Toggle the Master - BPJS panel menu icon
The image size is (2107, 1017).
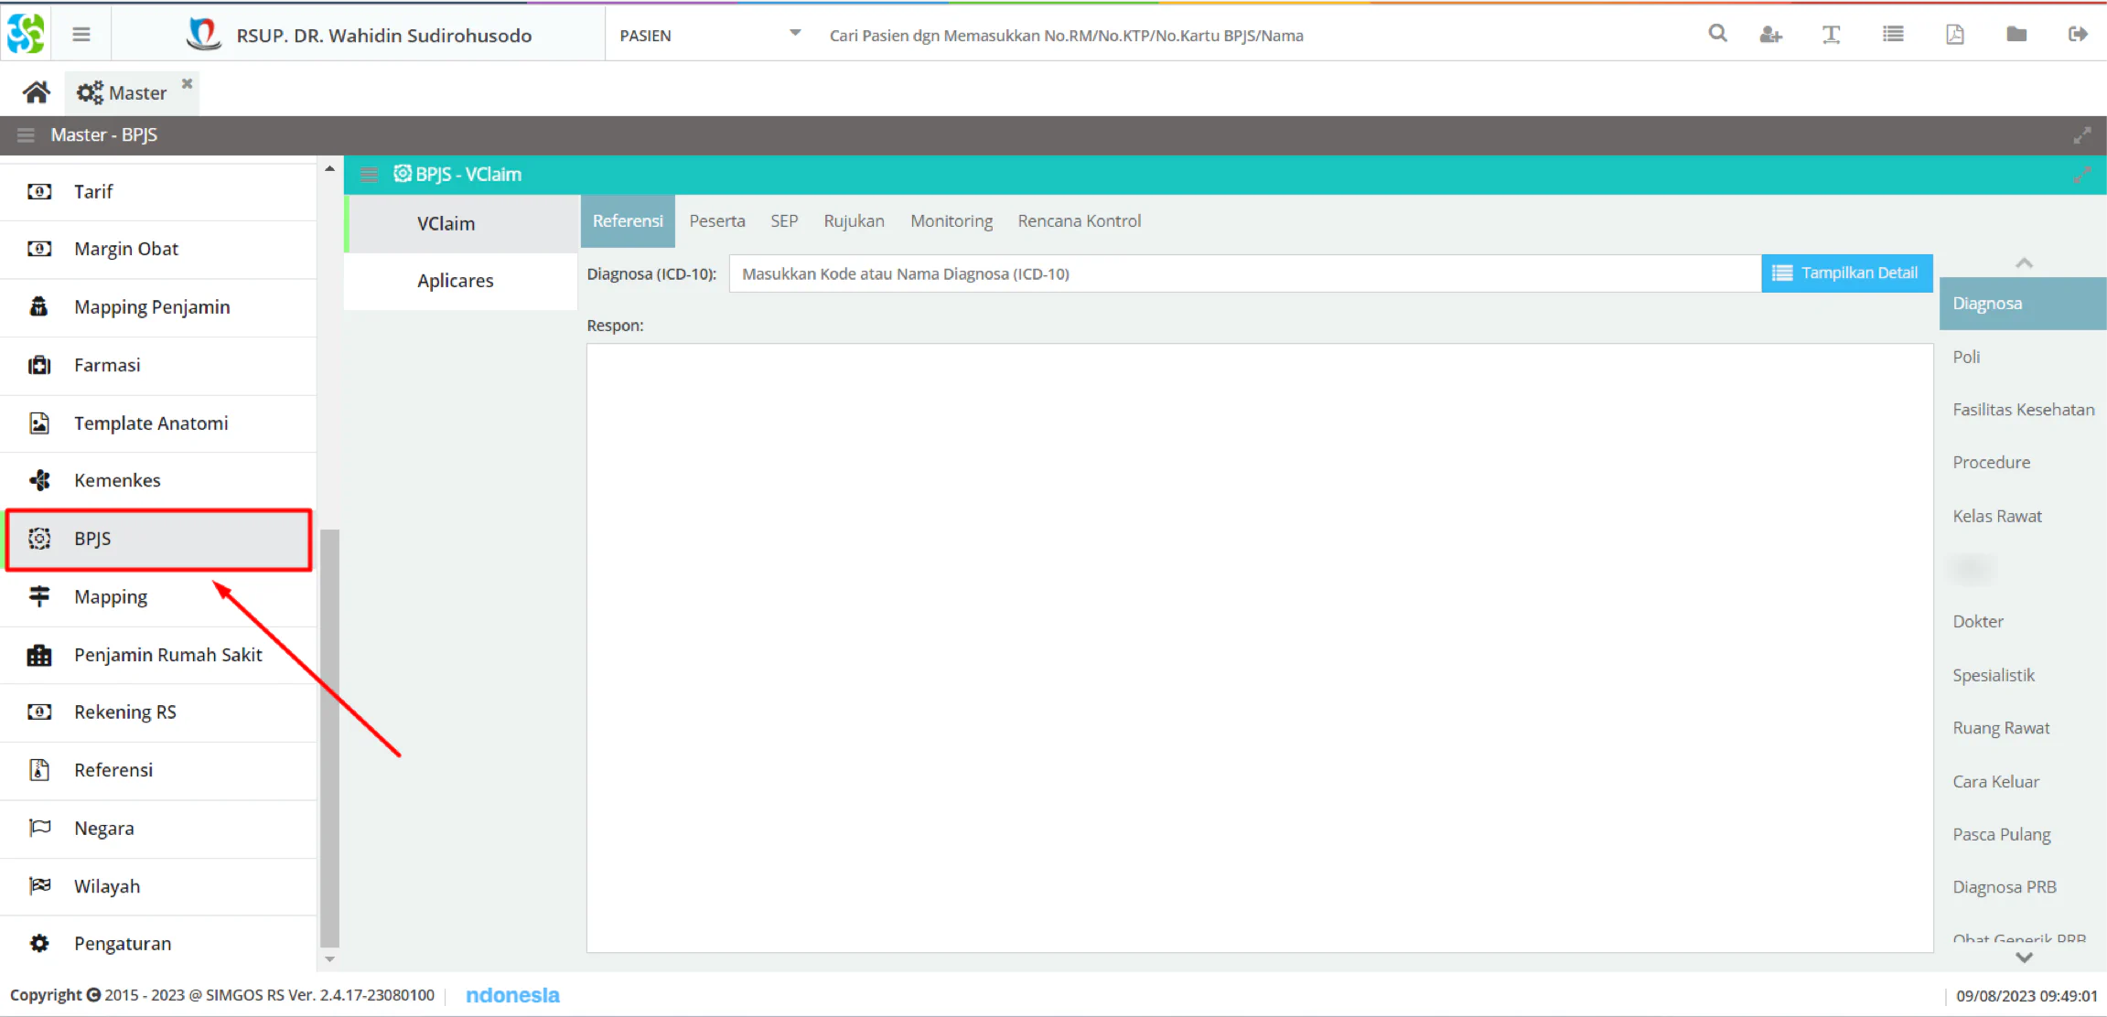coord(26,135)
